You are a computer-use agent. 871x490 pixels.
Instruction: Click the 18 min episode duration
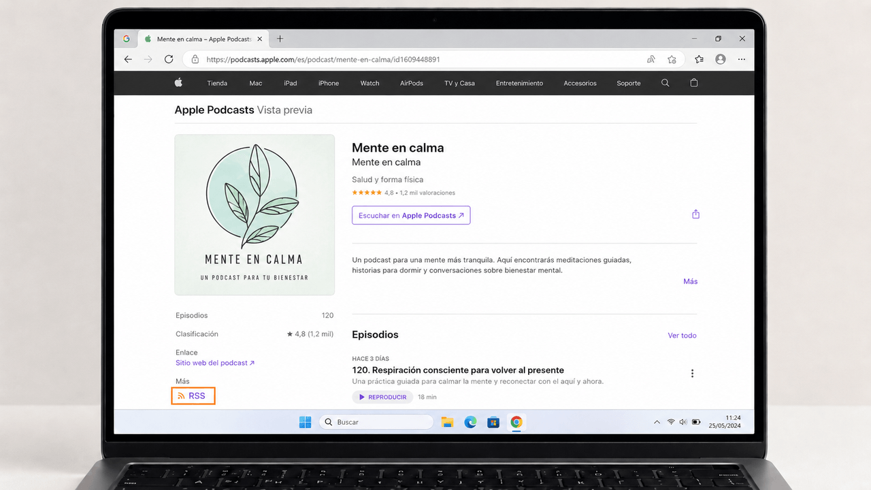tap(427, 397)
